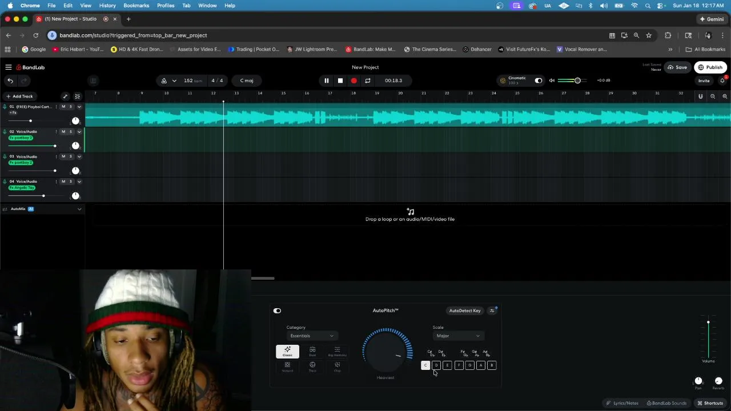Zoom out the timeline

(713, 96)
